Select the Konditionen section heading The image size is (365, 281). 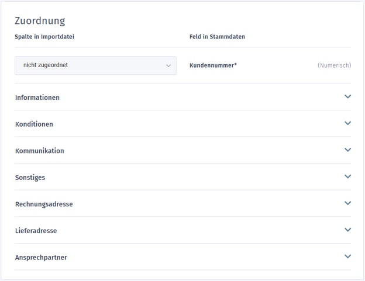pos(34,124)
